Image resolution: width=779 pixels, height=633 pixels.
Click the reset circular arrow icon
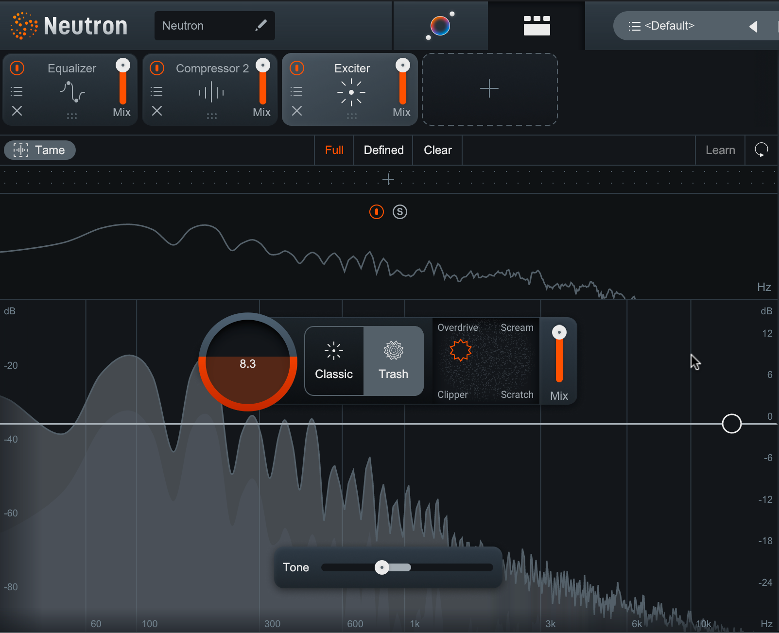(x=762, y=150)
